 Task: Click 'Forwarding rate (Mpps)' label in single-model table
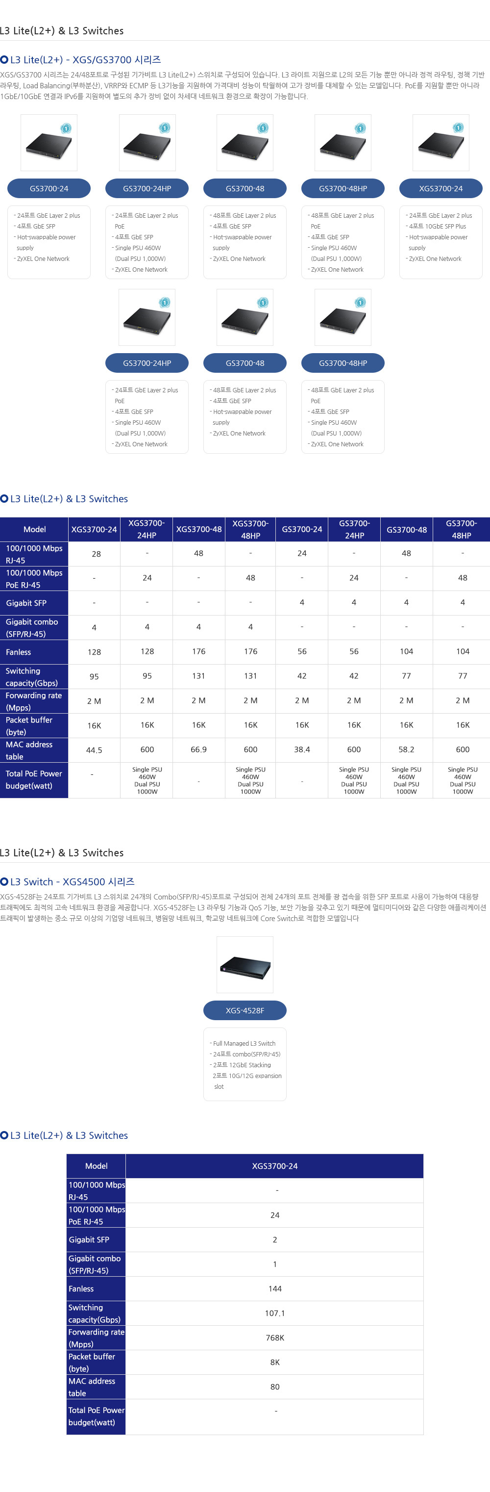point(96,1338)
